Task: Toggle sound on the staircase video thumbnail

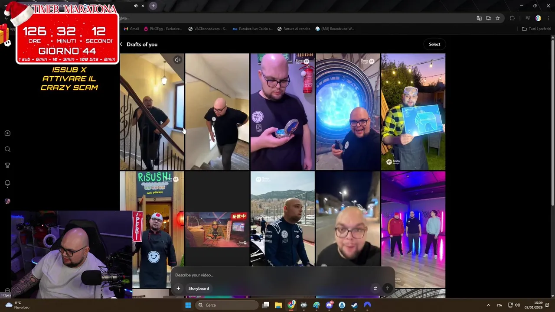Action: coord(177,60)
